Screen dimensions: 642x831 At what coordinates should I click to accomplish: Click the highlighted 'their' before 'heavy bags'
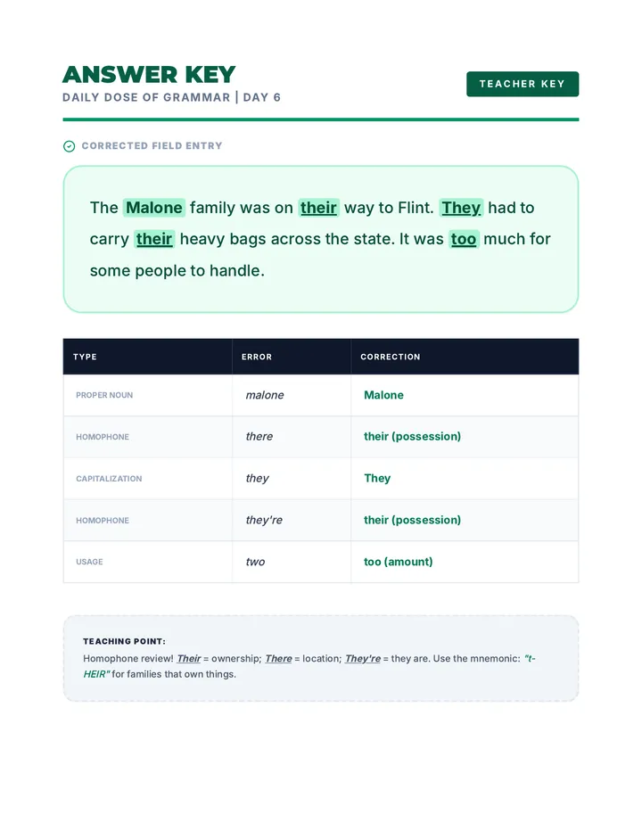pos(154,239)
